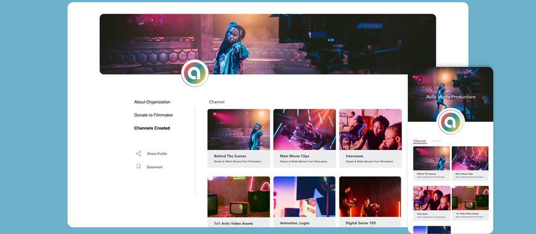Open 1x1 Avilo Video Assets thumbnail in mobile view
The width and height of the screenshot is (536, 234).
click(x=470, y=198)
